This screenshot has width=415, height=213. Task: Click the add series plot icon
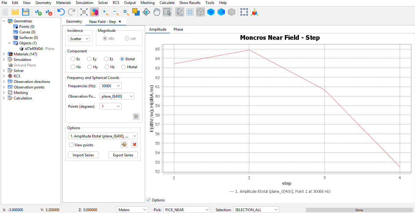(x=136, y=117)
